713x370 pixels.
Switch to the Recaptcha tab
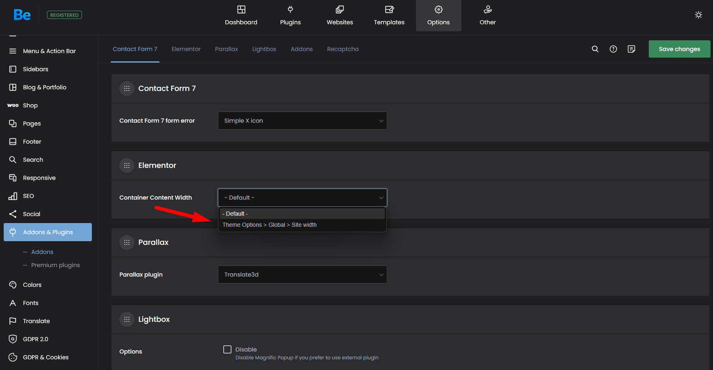(x=343, y=49)
